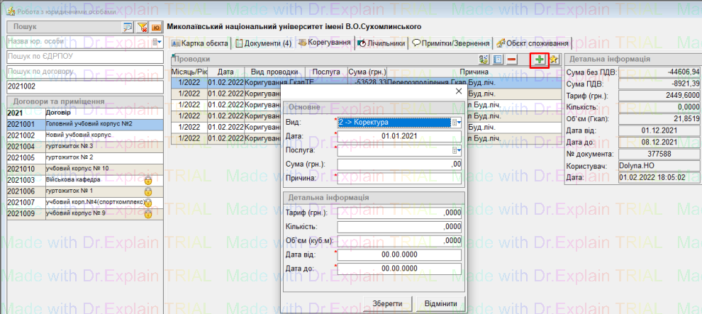Click the red minus delete-entry icon
The image size is (702, 314).
(x=511, y=60)
